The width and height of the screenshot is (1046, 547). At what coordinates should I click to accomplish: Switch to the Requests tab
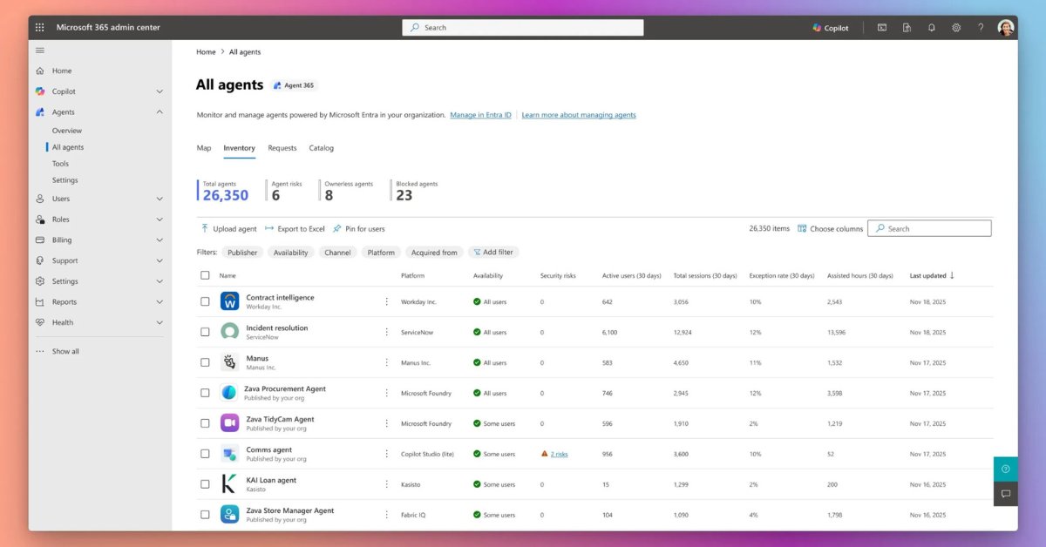coord(282,148)
